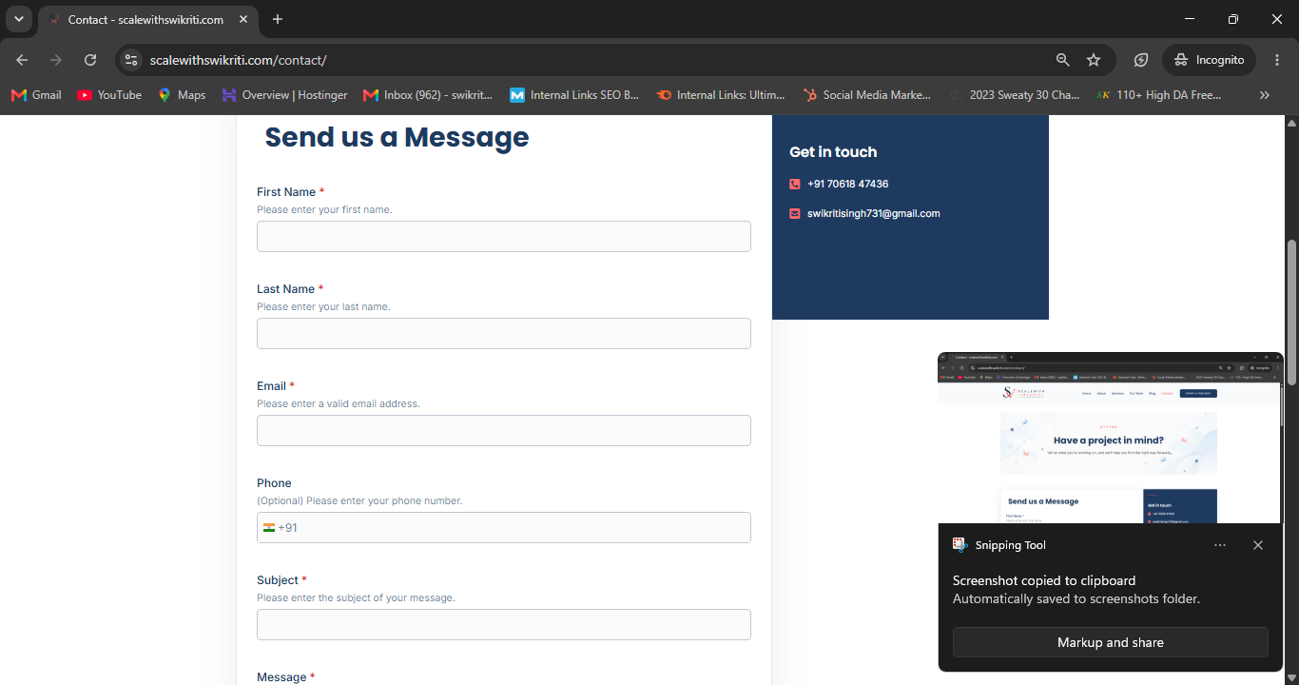This screenshot has height=685, width=1299.
Task: Click the screenshot preview thumbnail
Action: (x=1111, y=438)
